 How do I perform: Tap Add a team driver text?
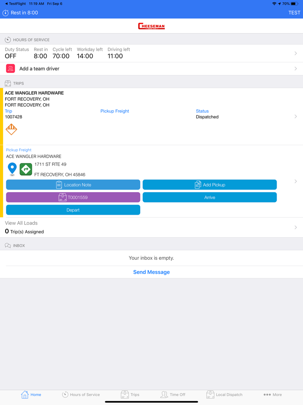39,69
